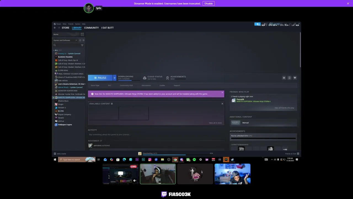Switch to the COMMUNITY tab

(x=91, y=28)
